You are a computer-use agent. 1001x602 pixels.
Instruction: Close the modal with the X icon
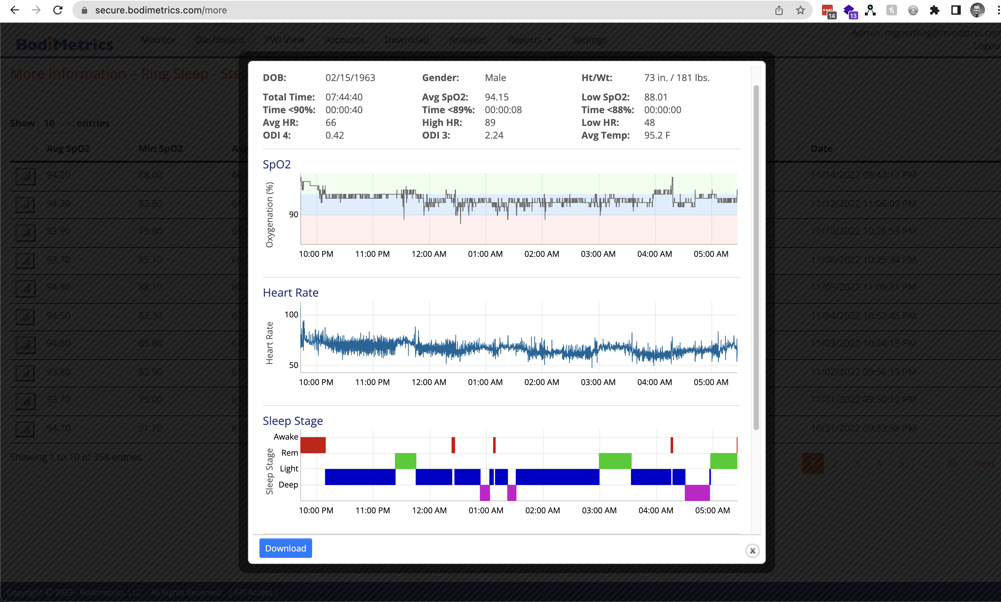[x=752, y=550]
